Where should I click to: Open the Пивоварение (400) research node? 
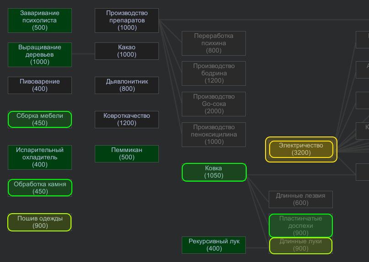pos(40,85)
